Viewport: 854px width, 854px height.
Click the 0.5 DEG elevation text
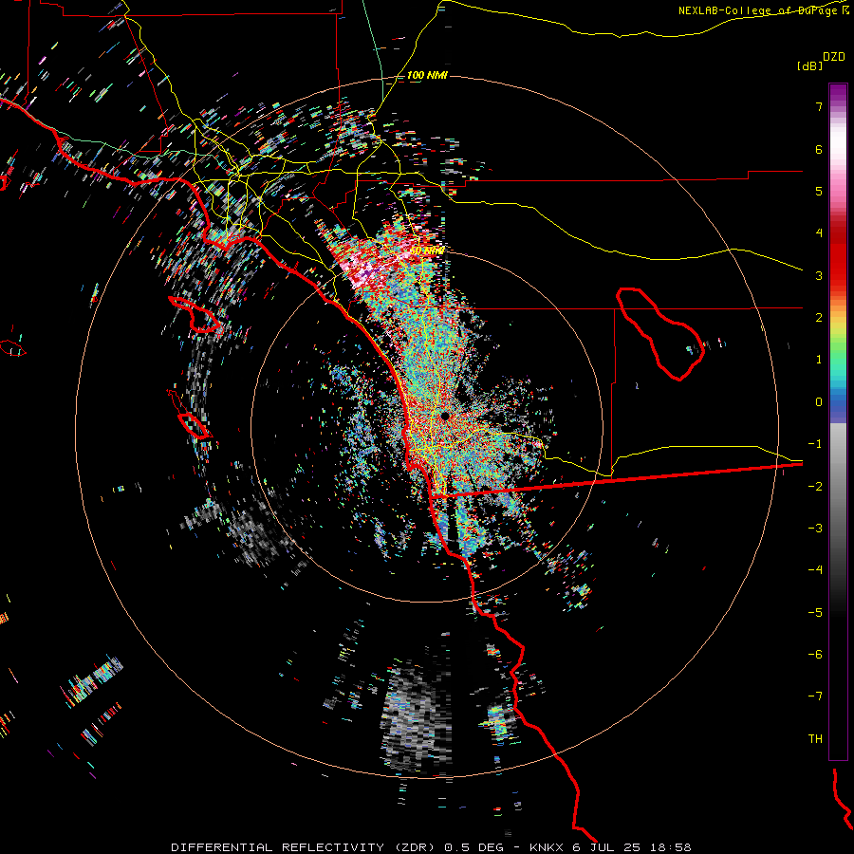point(473,847)
